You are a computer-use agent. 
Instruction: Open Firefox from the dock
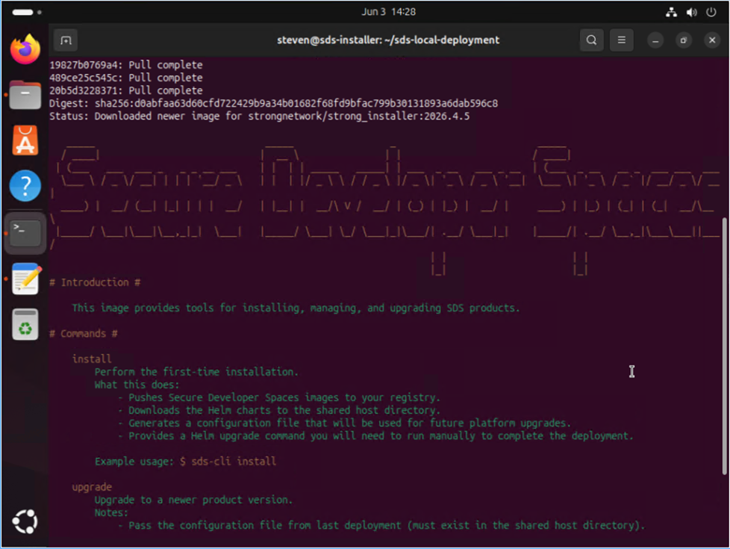[x=25, y=49]
